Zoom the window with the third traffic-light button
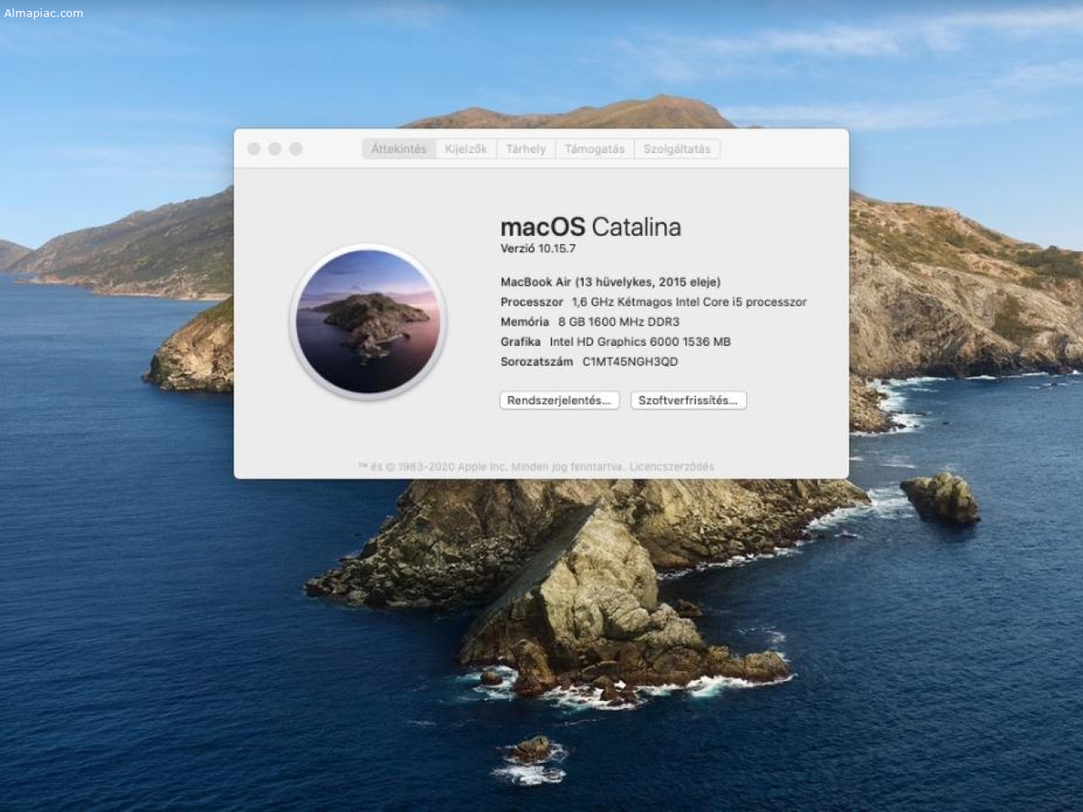1083x812 pixels. pos(296,149)
